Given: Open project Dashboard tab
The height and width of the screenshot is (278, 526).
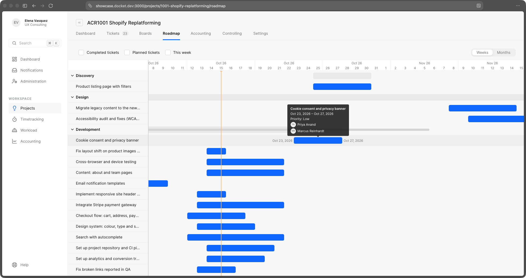Looking at the screenshot, I should 86,33.
